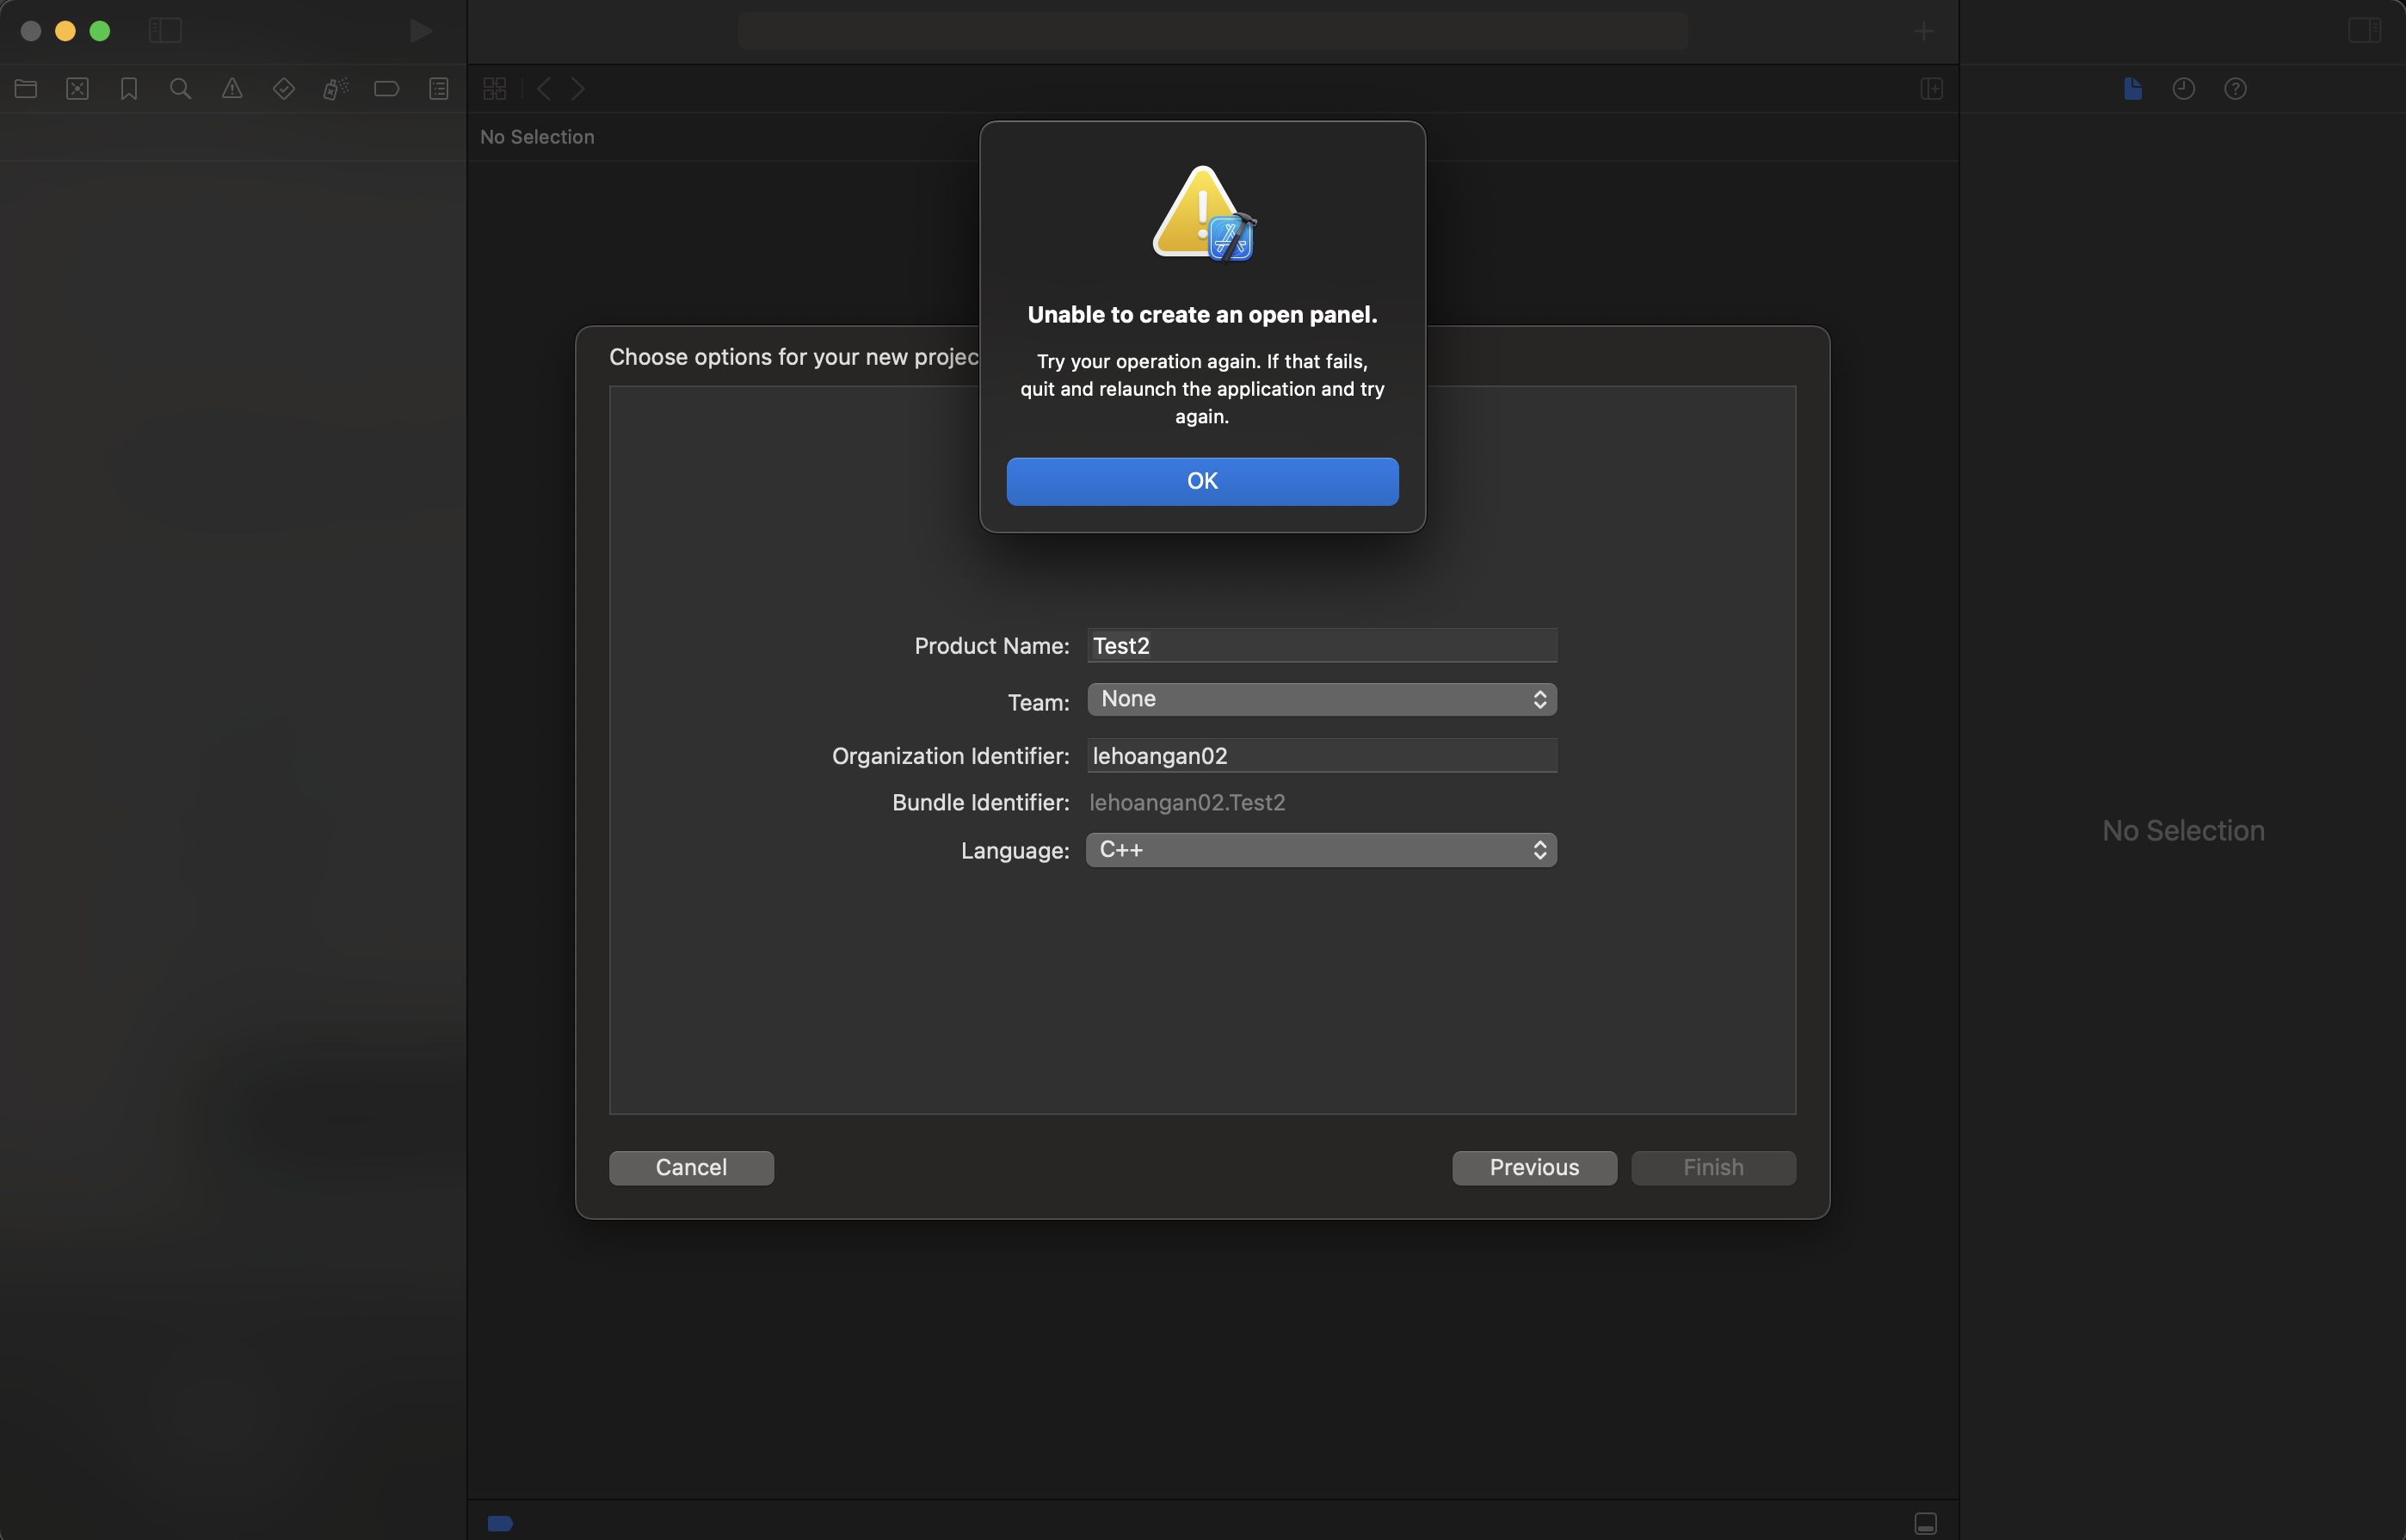Select the File inspector icon

[x=2133, y=89]
